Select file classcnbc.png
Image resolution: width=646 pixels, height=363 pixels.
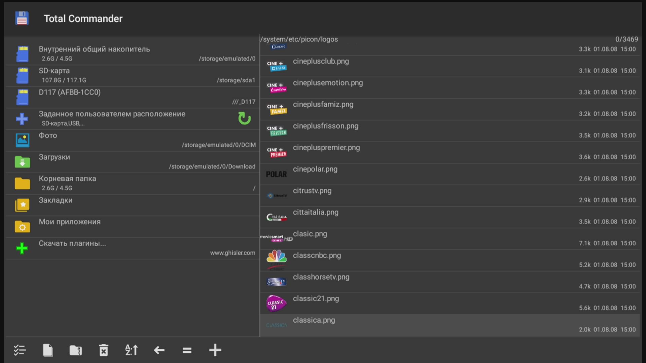coord(450,260)
